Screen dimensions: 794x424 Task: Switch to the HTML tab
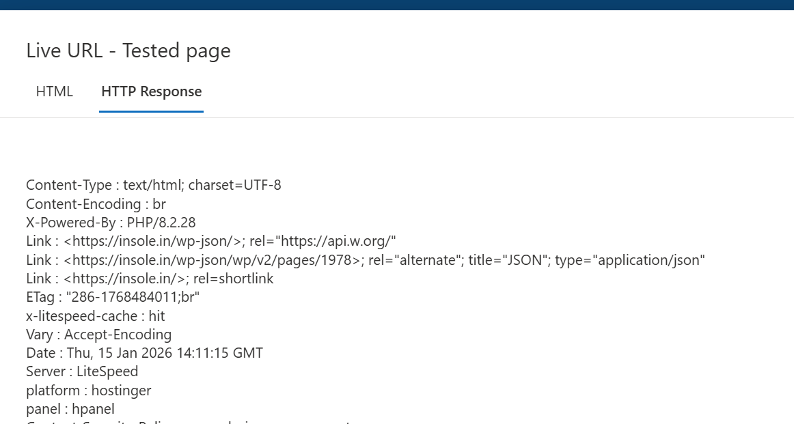click(54, 91)
